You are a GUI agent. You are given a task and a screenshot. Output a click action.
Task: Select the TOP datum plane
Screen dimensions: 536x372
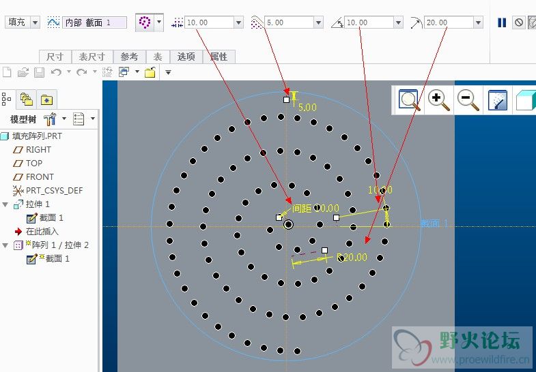click(34, 164)
